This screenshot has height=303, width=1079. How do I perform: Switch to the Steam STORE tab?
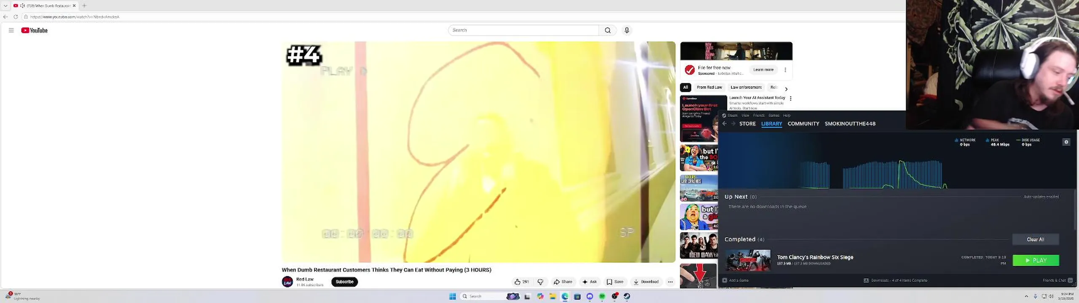747,124
